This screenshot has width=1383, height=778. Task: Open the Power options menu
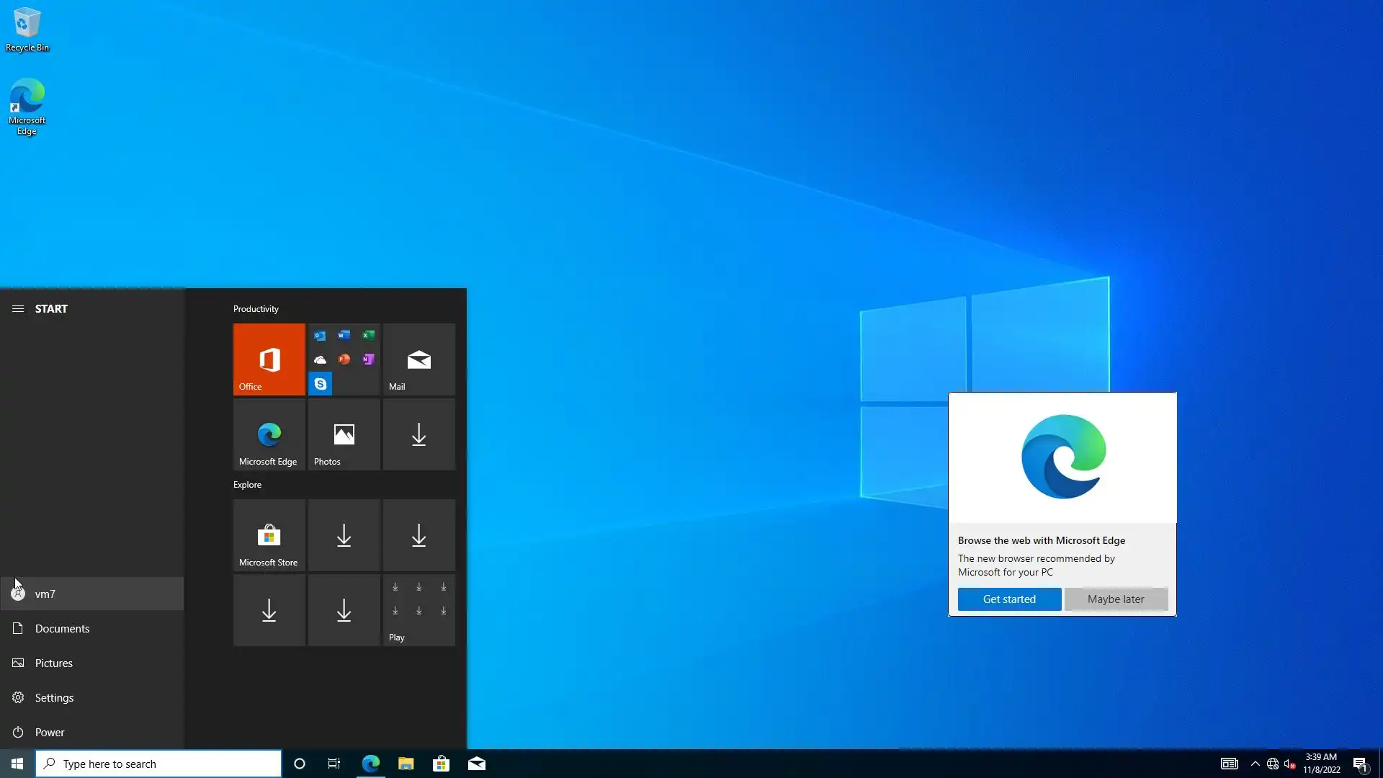click(50, 732)
